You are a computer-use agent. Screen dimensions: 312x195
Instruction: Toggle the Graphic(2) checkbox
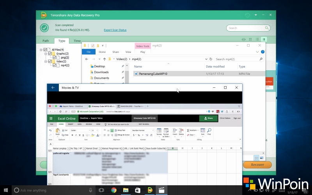pos(50,53)
